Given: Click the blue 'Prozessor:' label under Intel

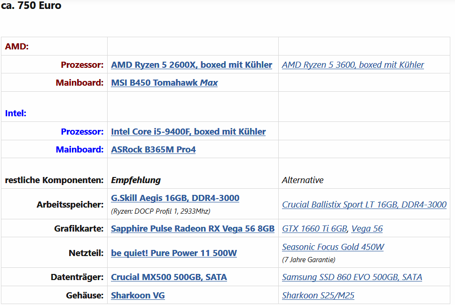Looking at the screenshot, I should pos(82,132).
